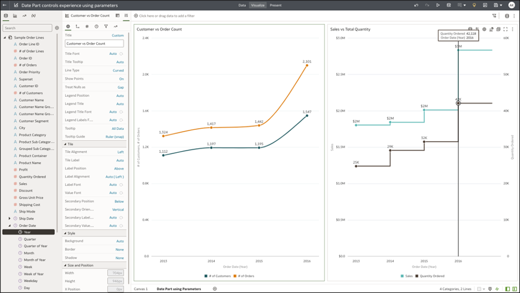Open the Canvas 1 tab
Screen dimensions: 520x293
(141, 289)
